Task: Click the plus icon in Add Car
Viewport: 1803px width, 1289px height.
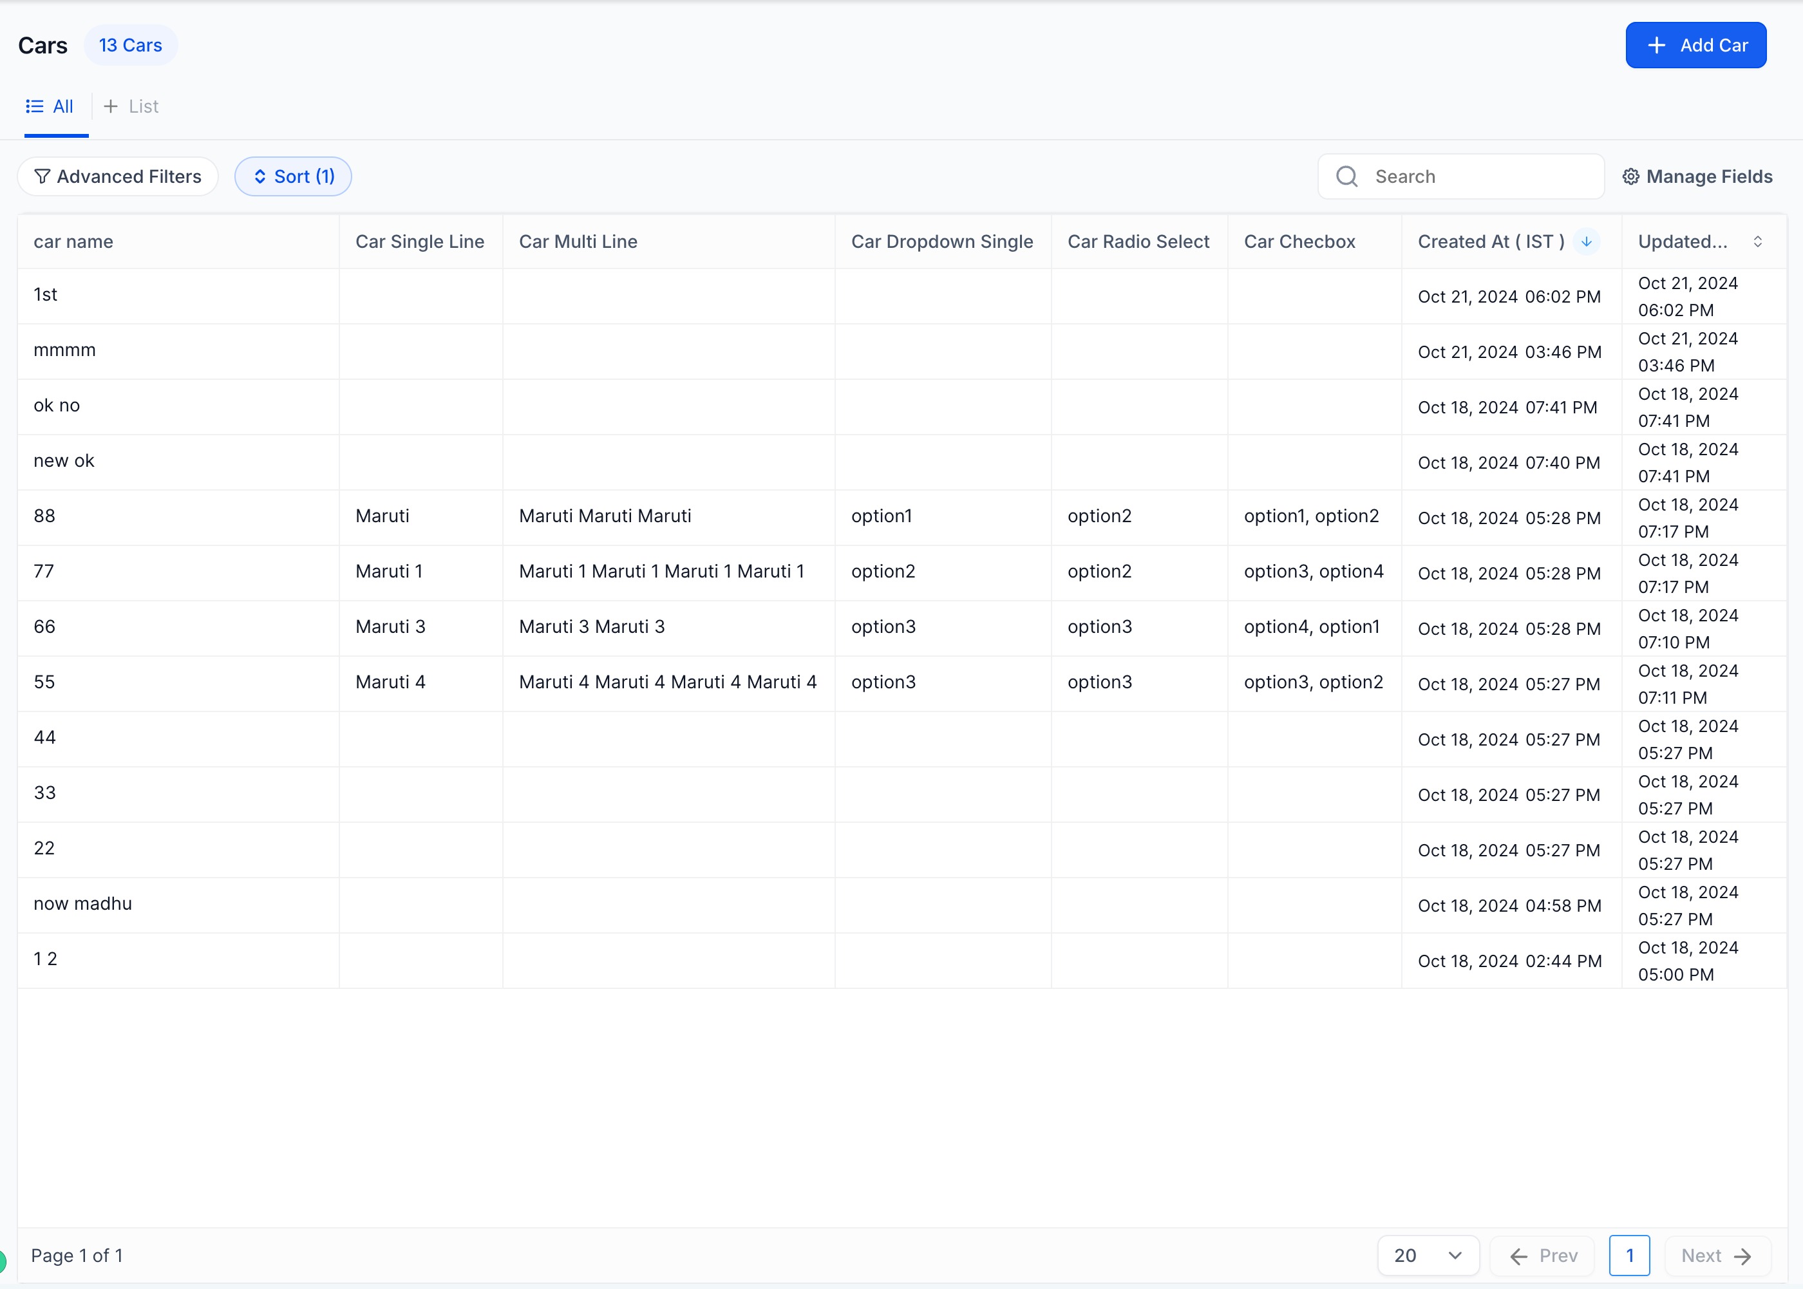Action: [x=1656, y=45]
